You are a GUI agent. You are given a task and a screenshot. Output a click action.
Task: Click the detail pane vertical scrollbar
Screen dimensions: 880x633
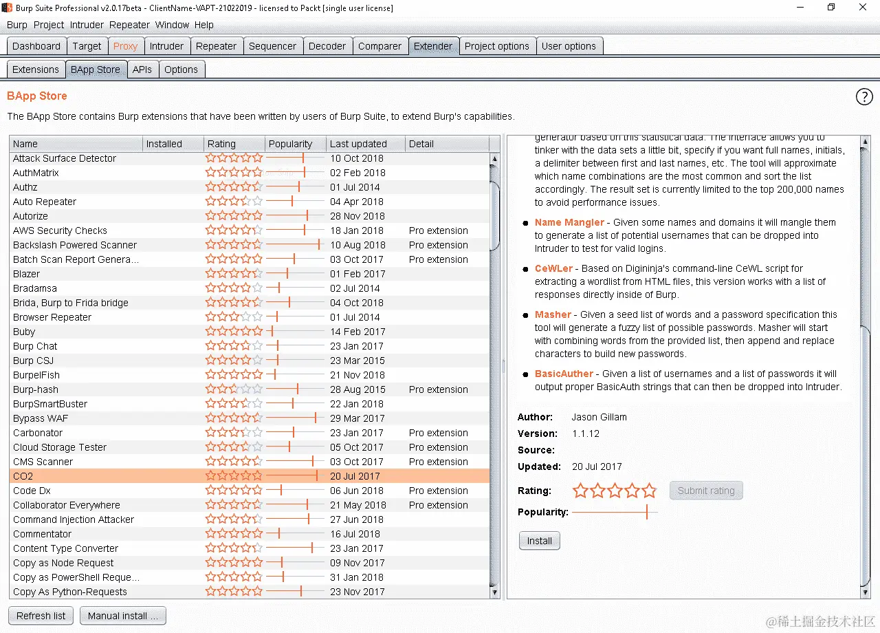pyautogui.click(x=866, y=456)
